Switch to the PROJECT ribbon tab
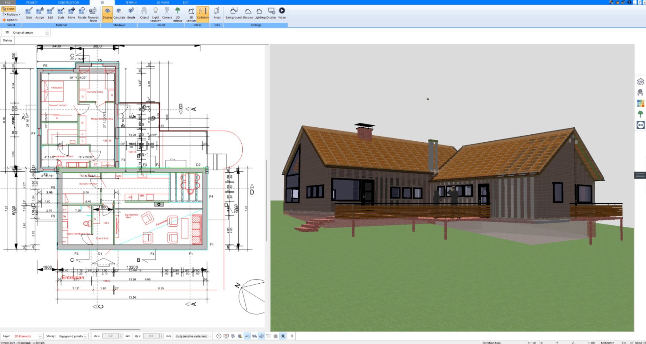Image resolution: width=646 pixels, height=344 pixels. pos(32,3)
